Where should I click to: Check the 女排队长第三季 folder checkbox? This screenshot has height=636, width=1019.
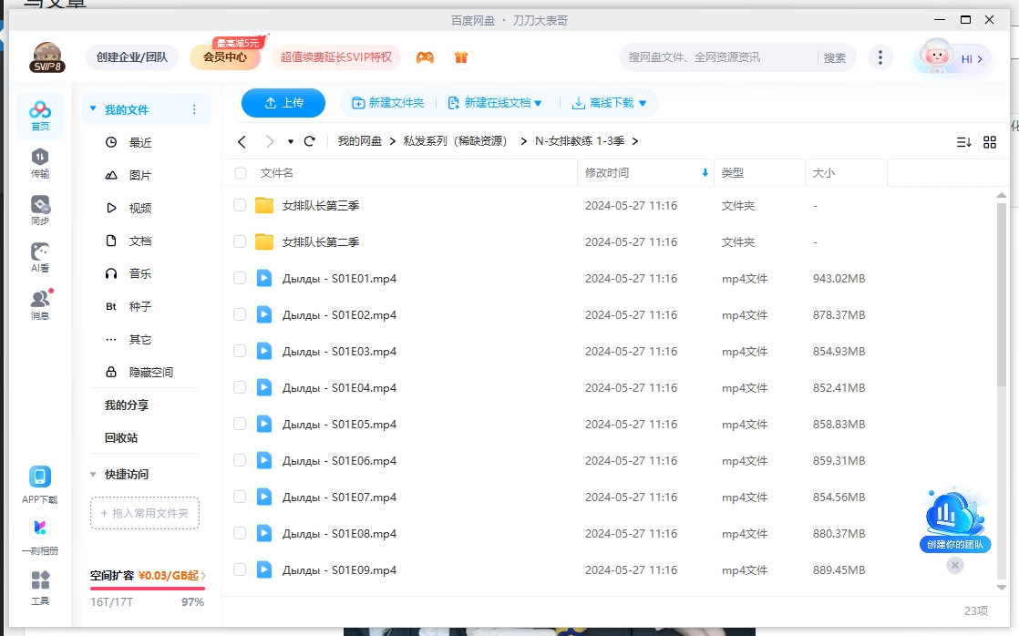pos(239,205)
